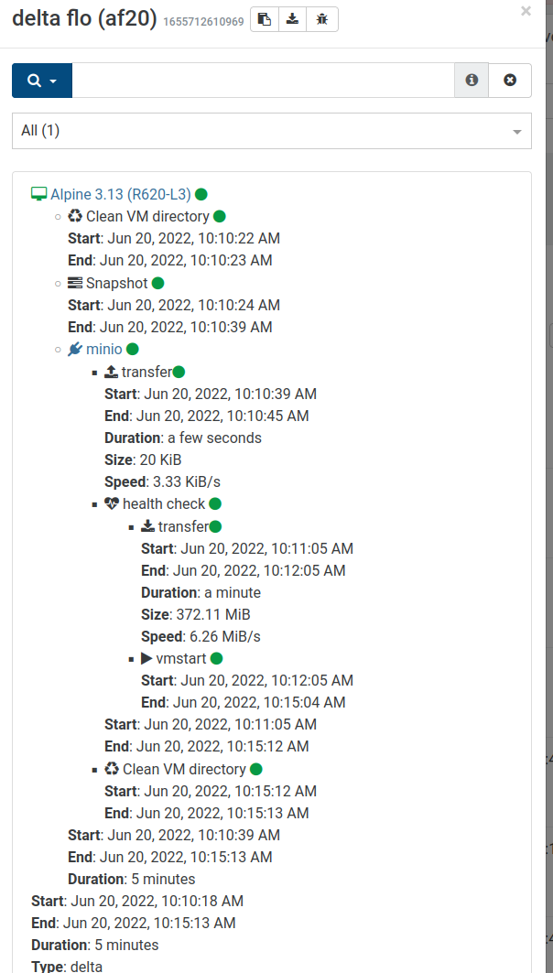Click the play icon beside vmstart
Image resolution: width=553 pixels, height=973 pixels.
[x=147, y=658]
